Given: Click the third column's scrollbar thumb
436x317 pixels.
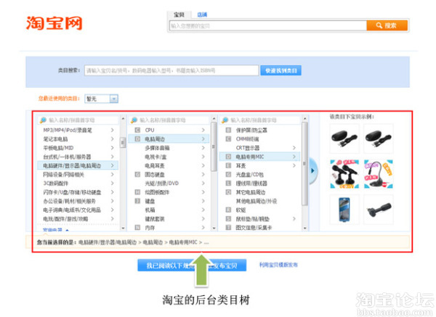Looking at the screenshot, I should pyautogui.click(x=304, y=164).
